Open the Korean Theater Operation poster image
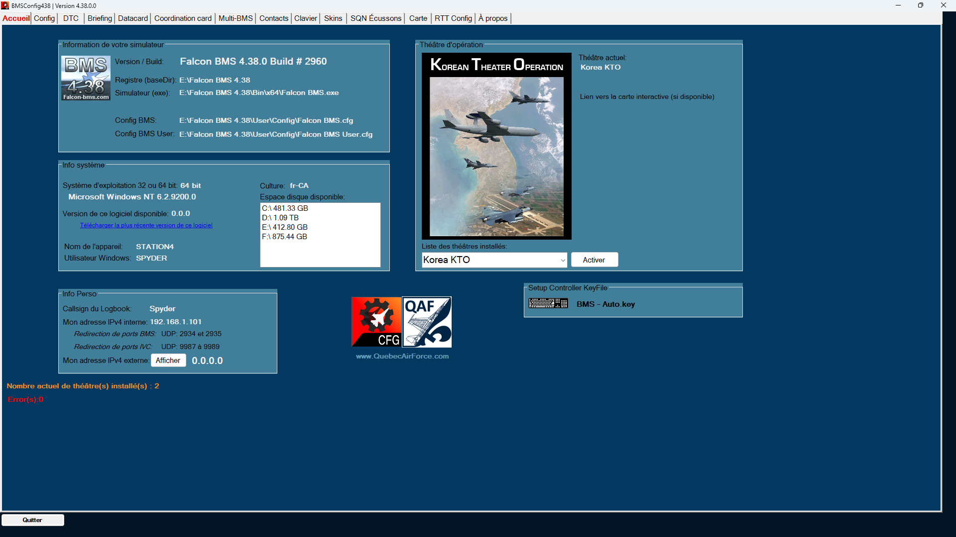Image resolution: width=956 pixels, height=537 pixels. (496, 146)
